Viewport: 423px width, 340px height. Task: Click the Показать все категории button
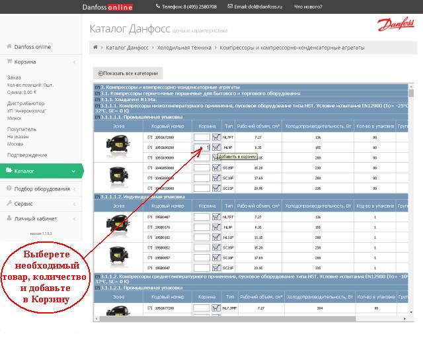tap(129, 73)
